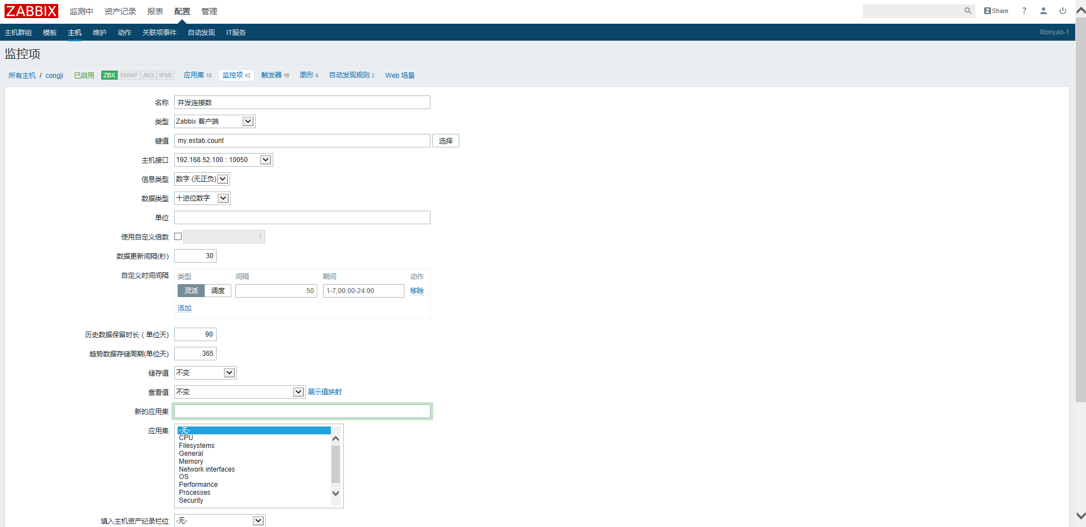Click the history retention field showing 90
This screenshot has width=1086, height=527.
click(x=195, y=334)
